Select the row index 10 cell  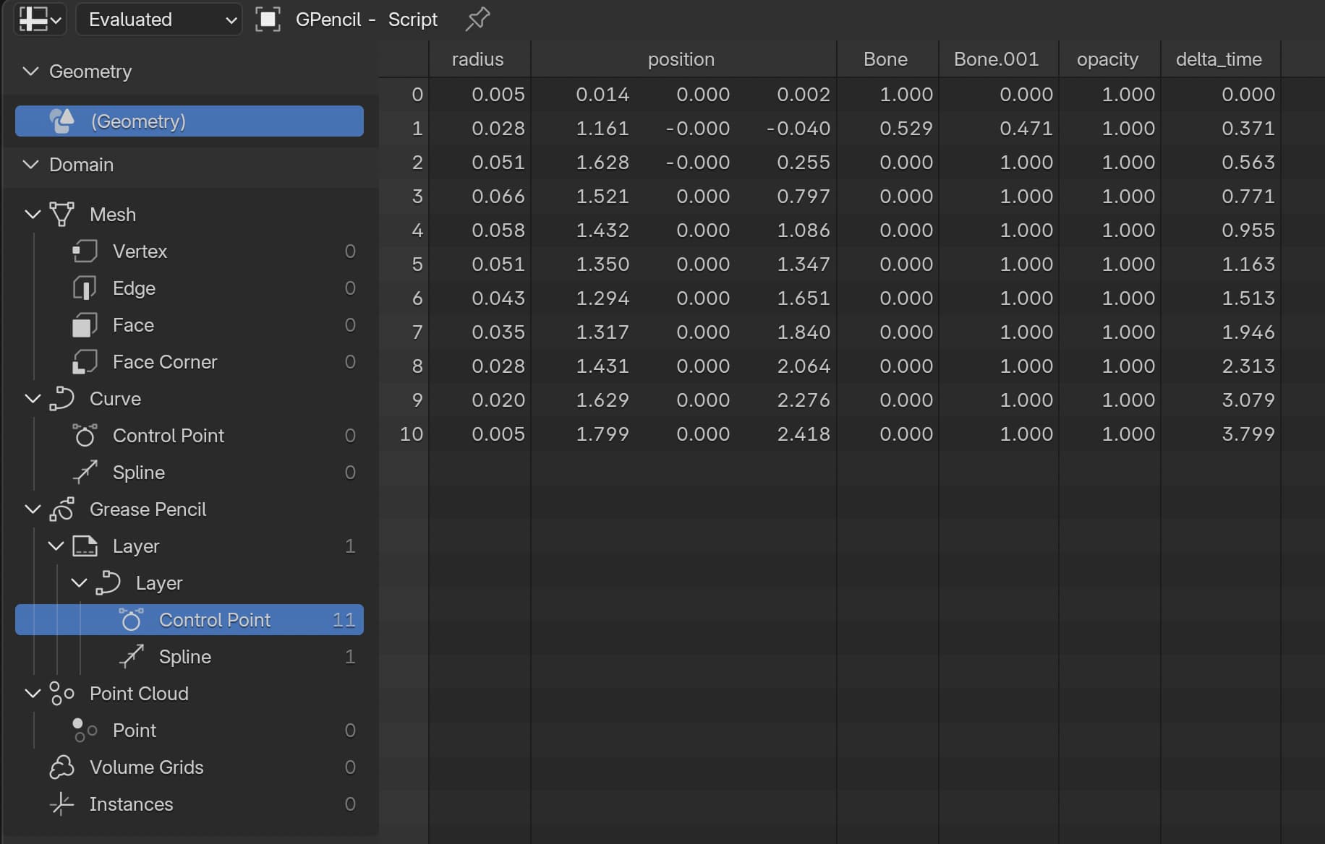pos(412,434)
